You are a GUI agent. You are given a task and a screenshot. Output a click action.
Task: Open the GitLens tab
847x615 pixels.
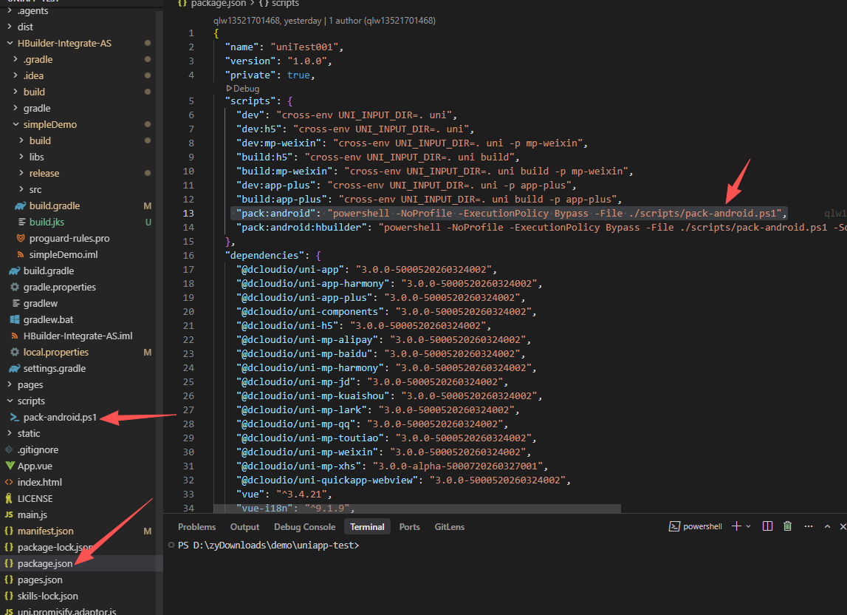click(450, 527)
